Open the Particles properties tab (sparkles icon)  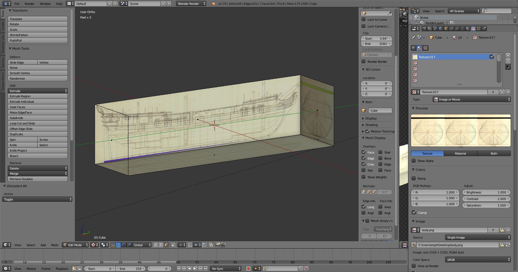[x=479, y=29]
